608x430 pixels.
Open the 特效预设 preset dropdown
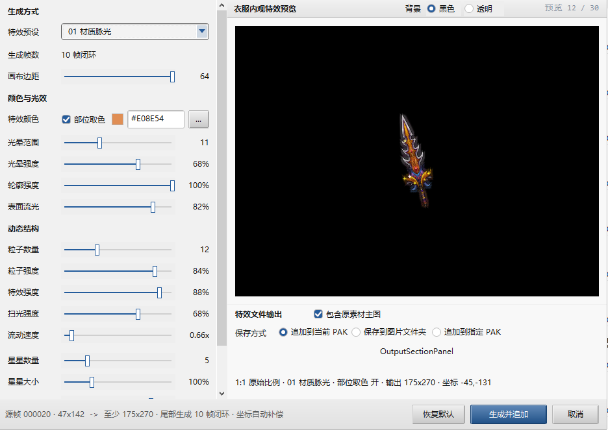(135, 32)
